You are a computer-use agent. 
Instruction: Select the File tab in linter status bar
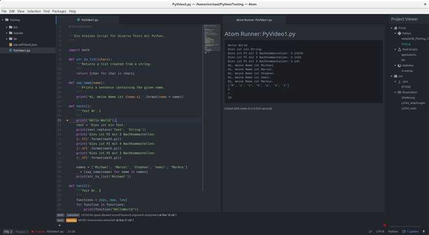click(x=8, y=232)
